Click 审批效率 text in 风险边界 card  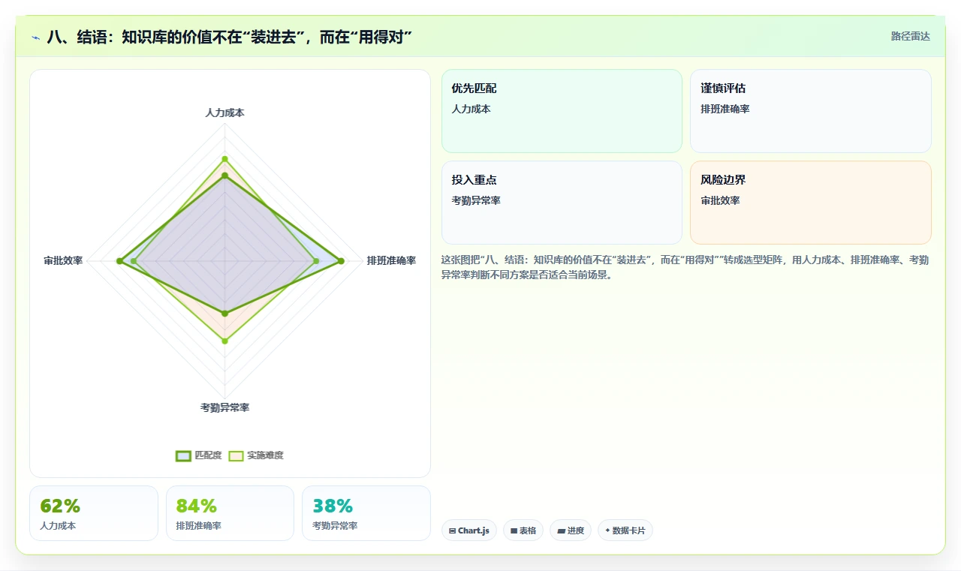[720, 200]
